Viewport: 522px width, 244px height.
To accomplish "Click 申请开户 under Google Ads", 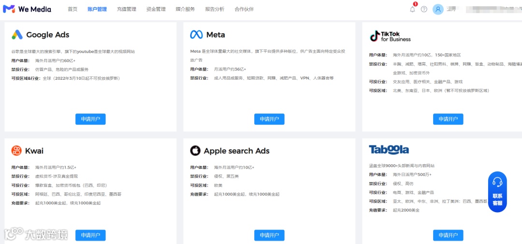I will 90,119.
